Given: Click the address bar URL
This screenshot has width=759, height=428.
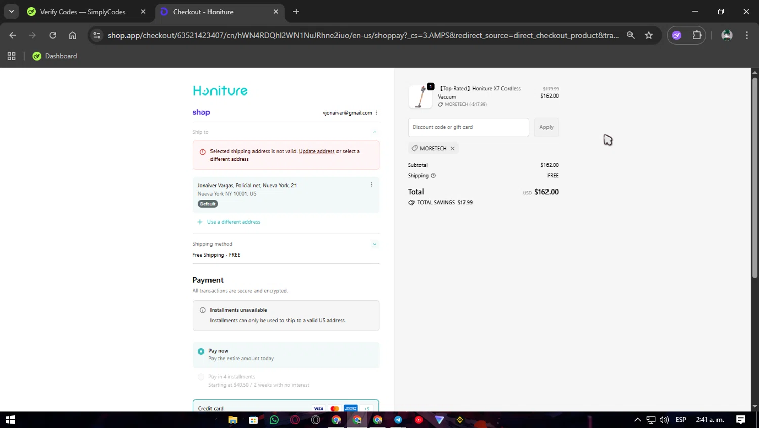Looking at the screenshot, I should pyautogui.click(x=363, y=35).
